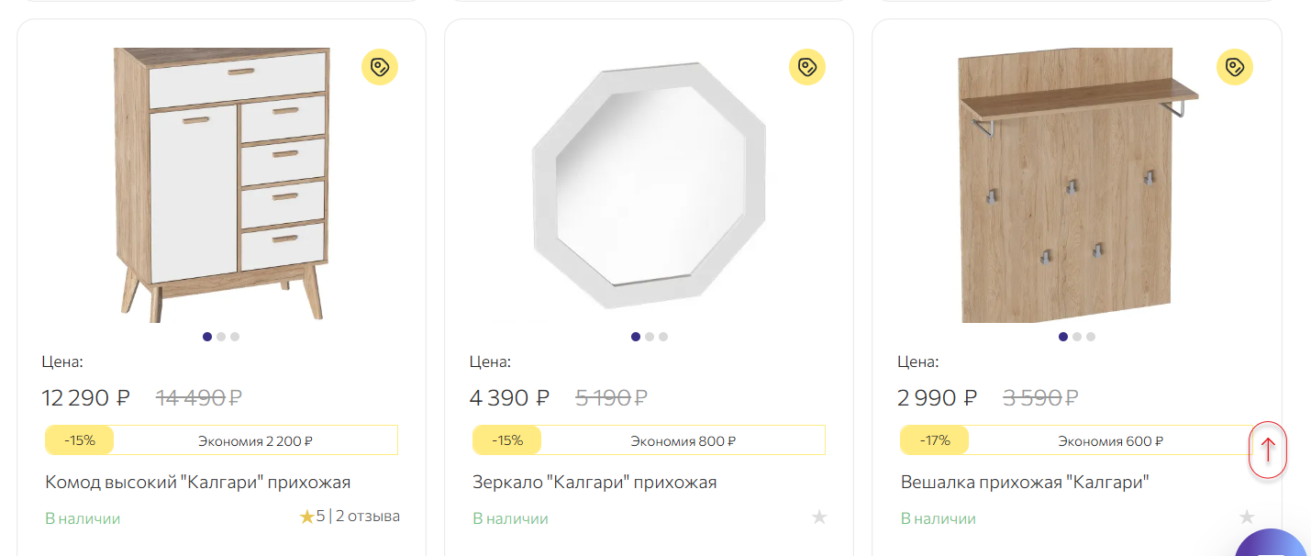The height and width of the screenshot is (556, 1311).
Task: Select the second image dot on the Комод card
Action: pos(221,337)
